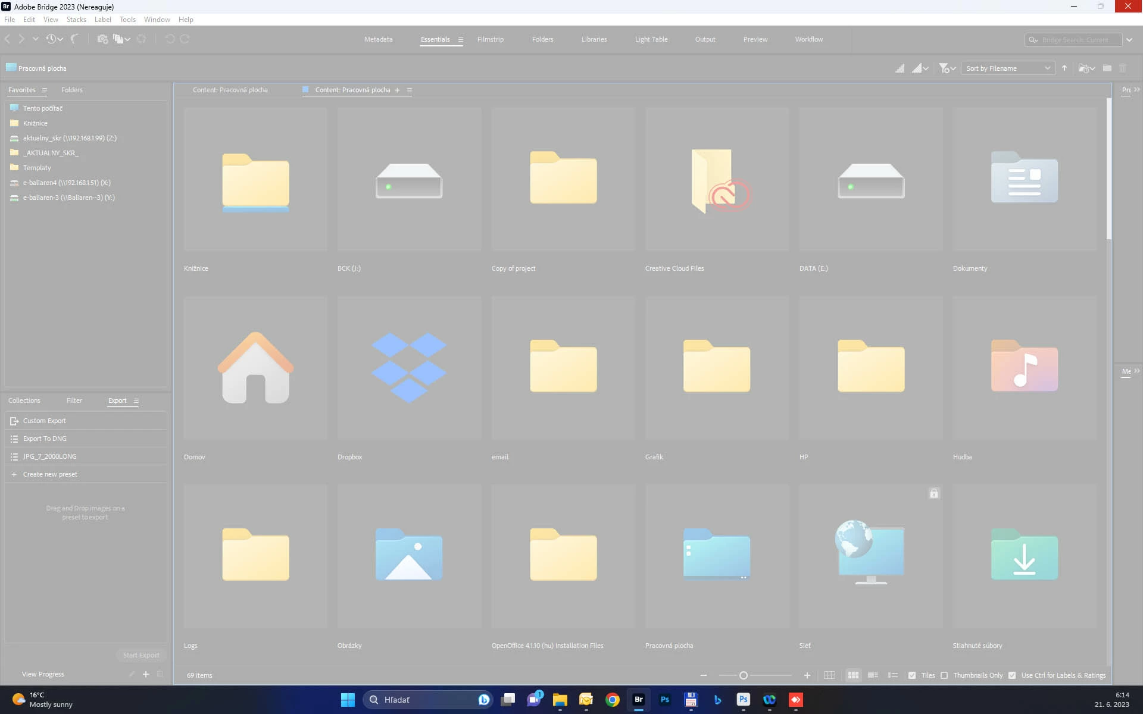Open the Sort by Filename dropdown
Screen dimensions: 1143x714
coord(1007,68)
